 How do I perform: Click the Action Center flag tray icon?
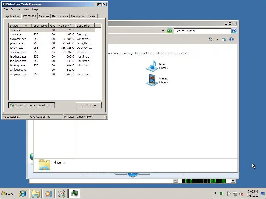tap(229, 193)
